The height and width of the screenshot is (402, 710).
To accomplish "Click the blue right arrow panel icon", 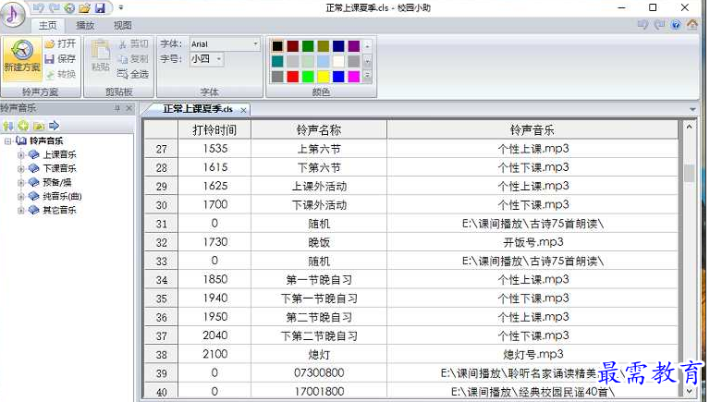I will [x=54, y=126].
